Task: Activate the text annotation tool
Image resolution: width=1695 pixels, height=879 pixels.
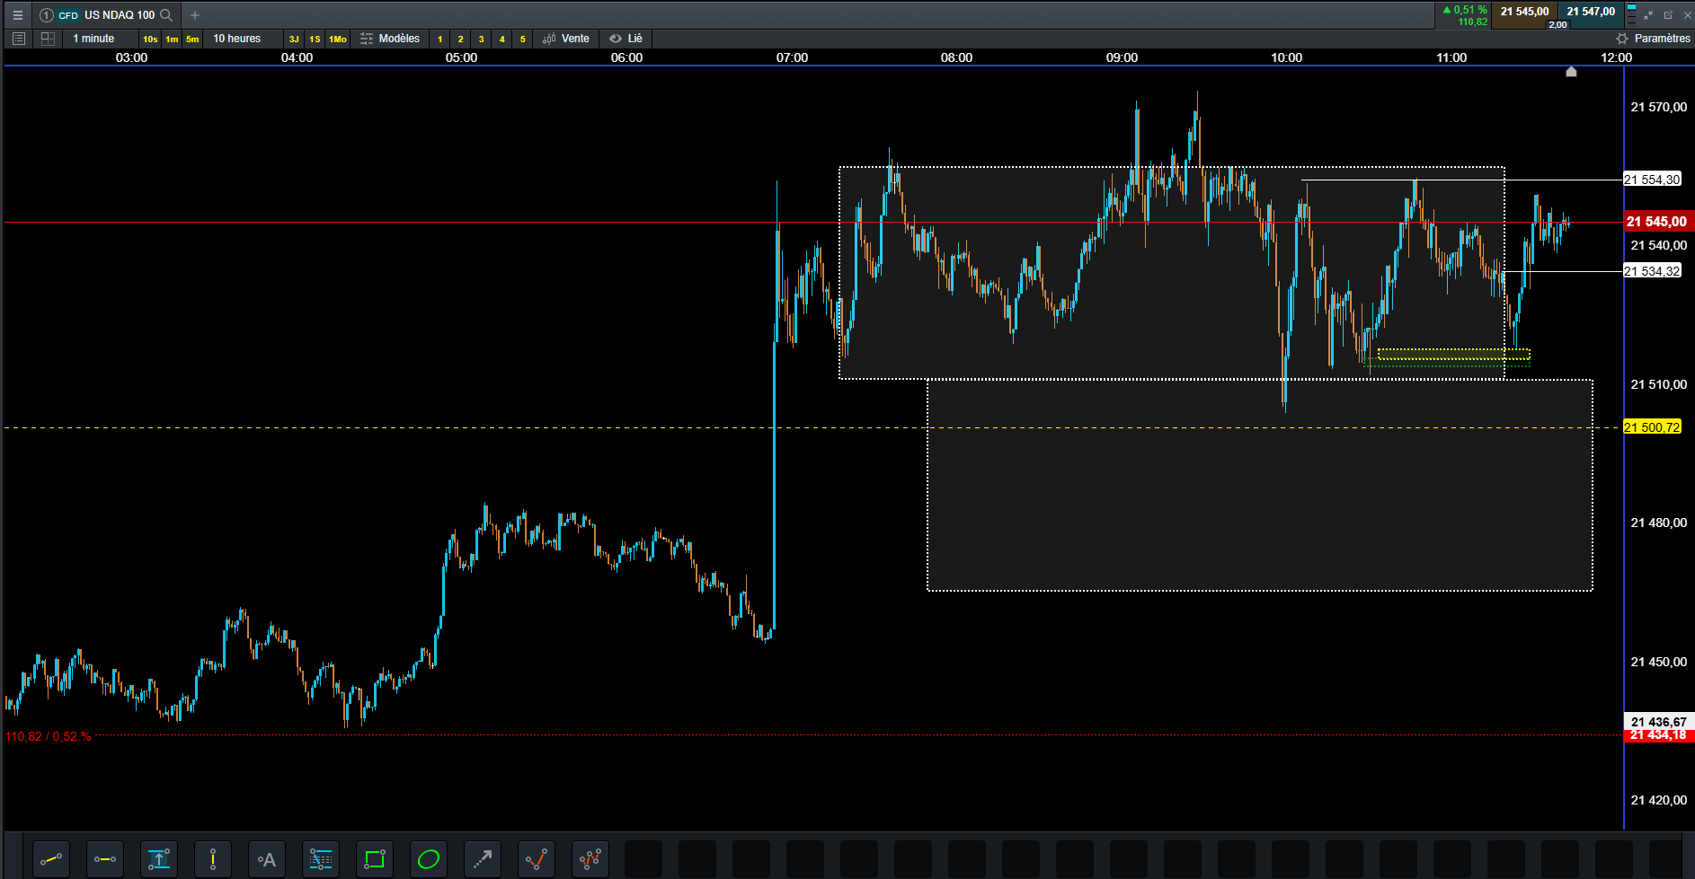Action: pyautogui.click(x=267, y=859)
